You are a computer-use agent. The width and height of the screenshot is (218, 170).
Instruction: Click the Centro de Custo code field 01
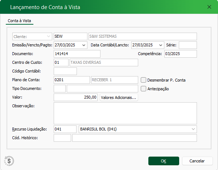click(61, 62)
